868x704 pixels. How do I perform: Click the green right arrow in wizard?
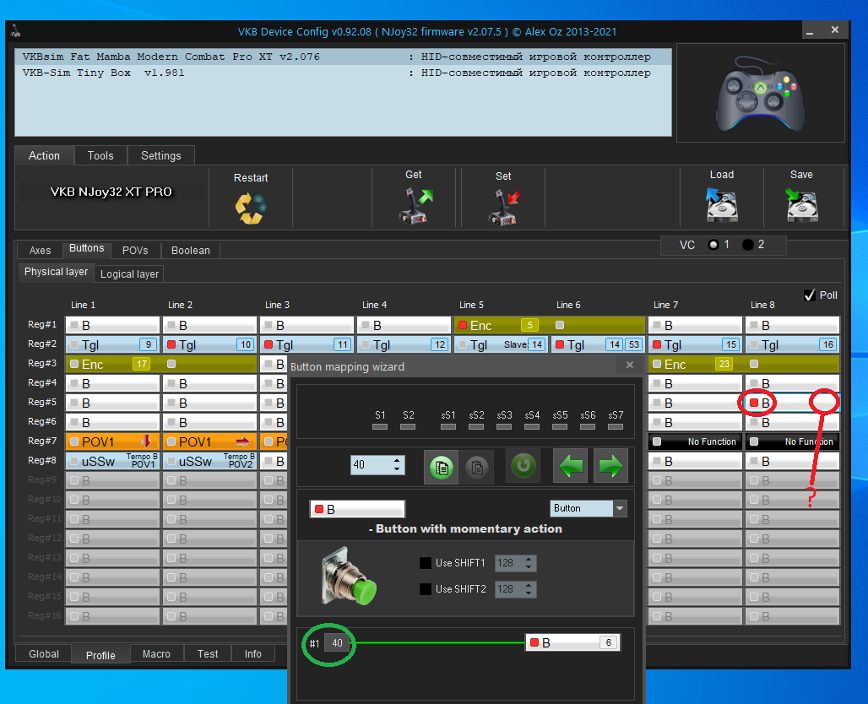coord(610,465)
